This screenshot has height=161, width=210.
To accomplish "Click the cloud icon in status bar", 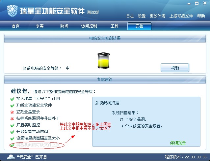I will tap(11, 157).
